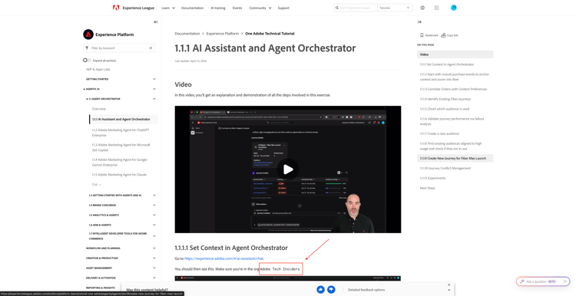Viewport: 576px width, 296px height.
Task: Jump to 1.1.1.11 Experiments in outline
Action: (x=432, y=178)
